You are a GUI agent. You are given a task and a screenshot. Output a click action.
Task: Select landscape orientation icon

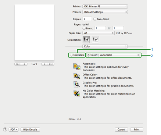coord(96,40)
